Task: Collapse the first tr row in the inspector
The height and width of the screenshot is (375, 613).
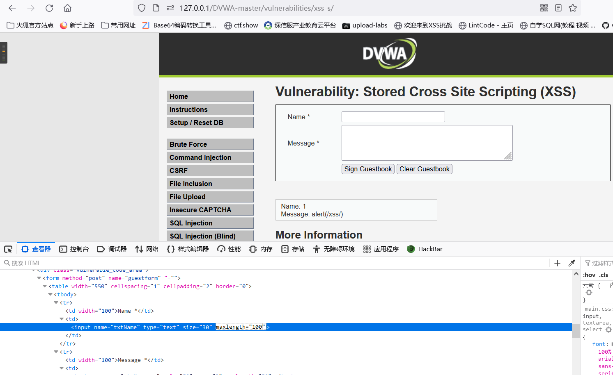Action: pyautogui.click(x=55, y=302)
